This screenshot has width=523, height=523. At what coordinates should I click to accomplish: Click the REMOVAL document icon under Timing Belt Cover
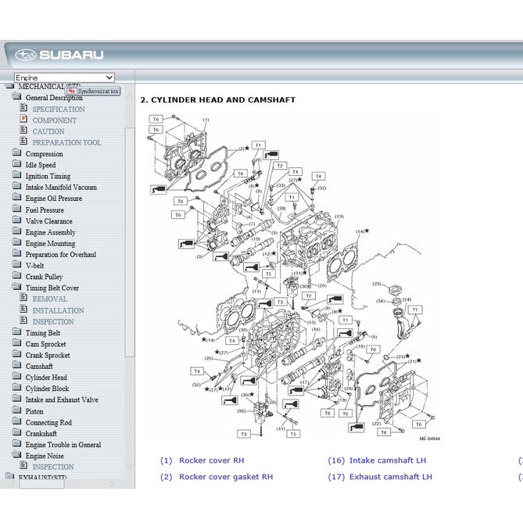click(23, 299)
